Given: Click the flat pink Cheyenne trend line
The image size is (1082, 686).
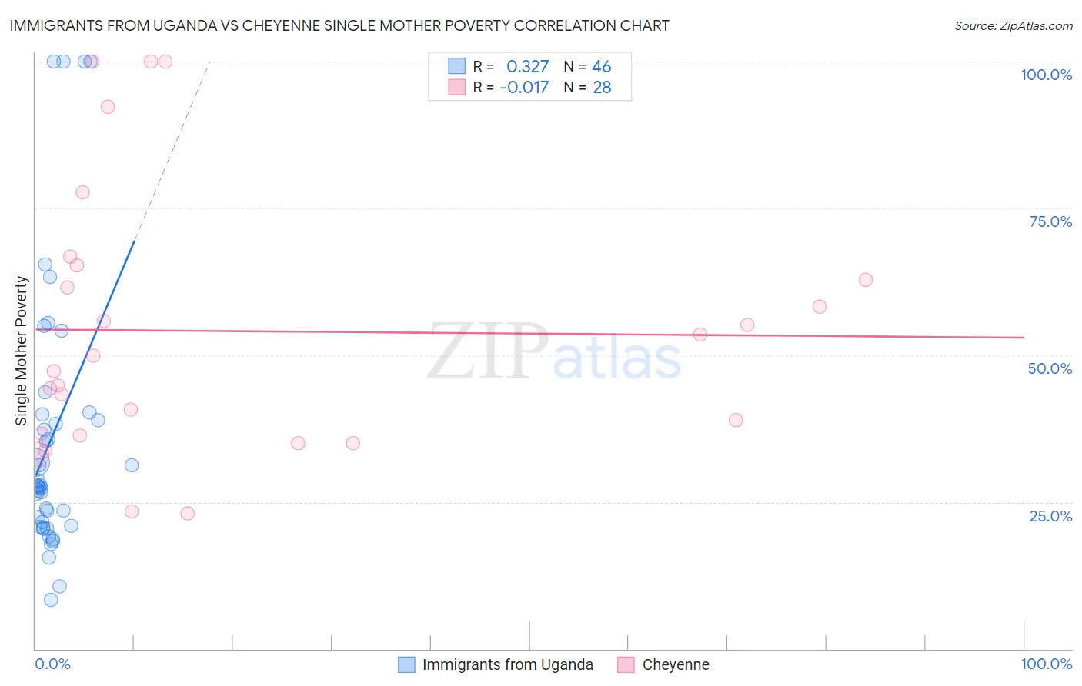Looking at the screenshot, I should (x=539, y=334).
